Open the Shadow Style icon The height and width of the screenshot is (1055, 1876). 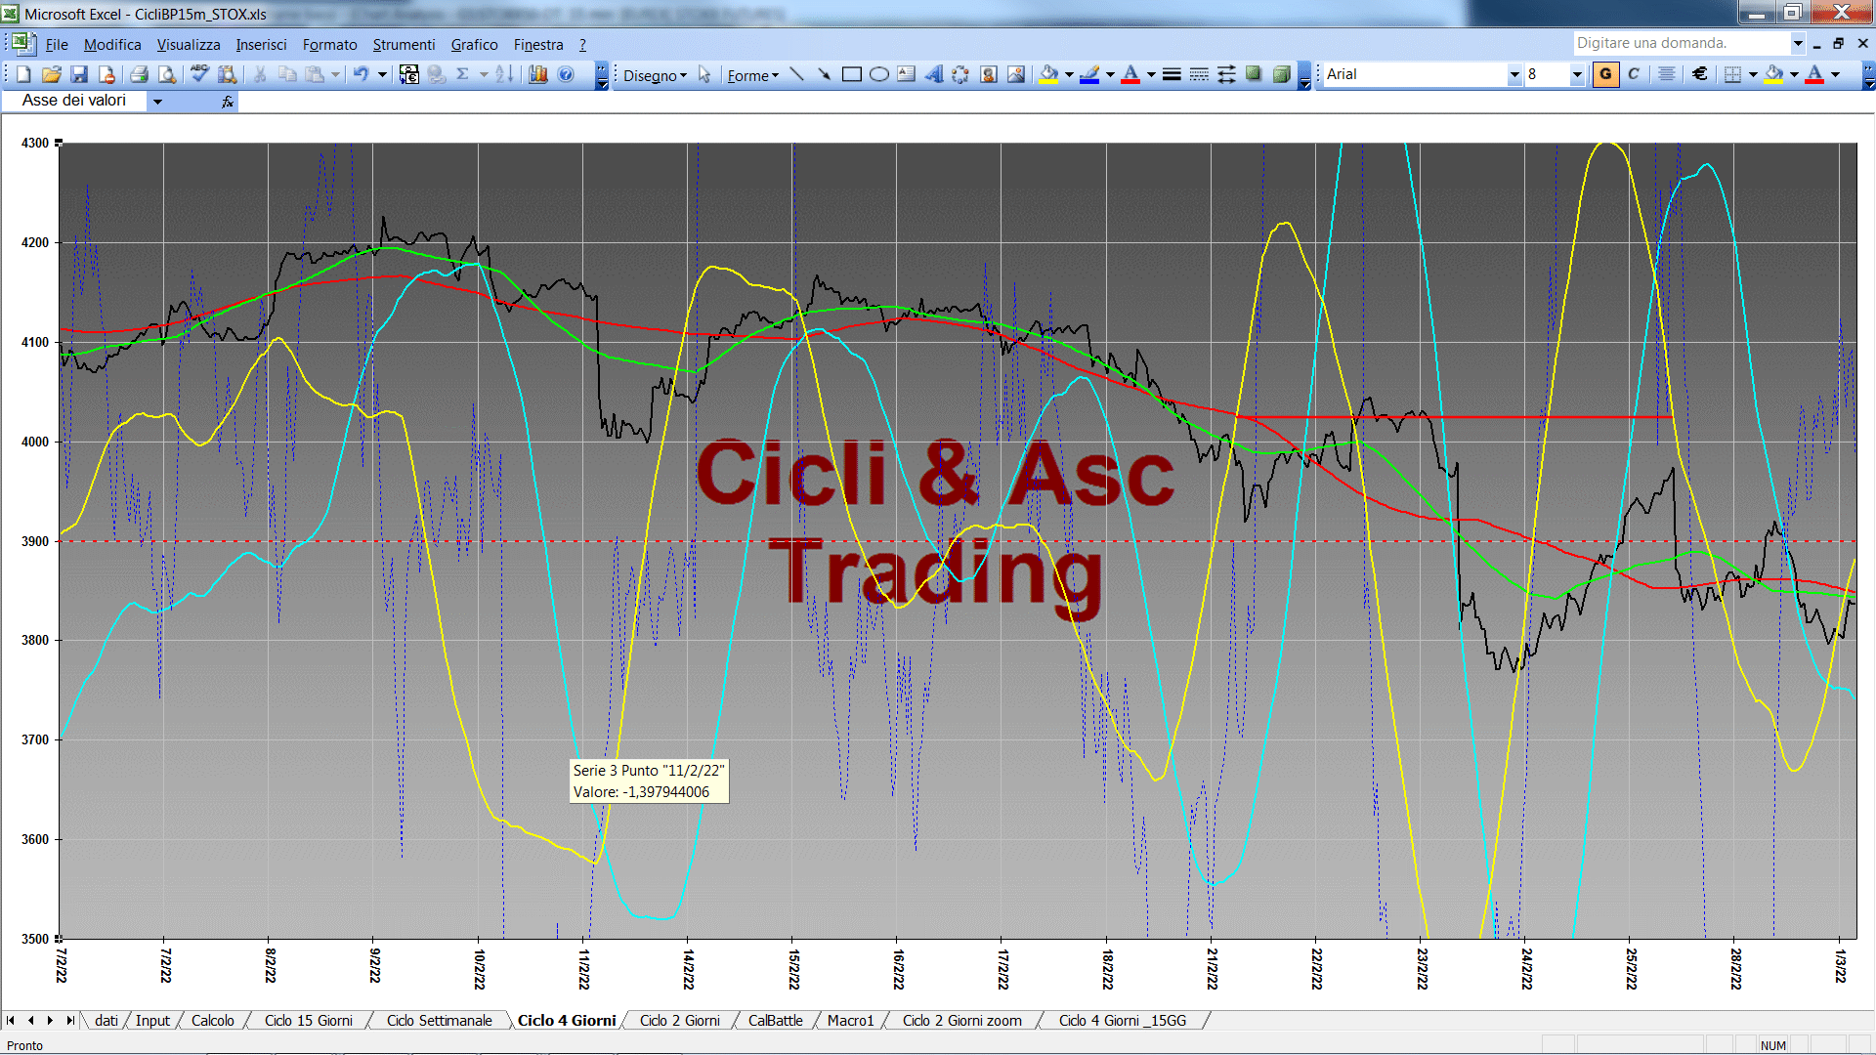(1254, 74)
